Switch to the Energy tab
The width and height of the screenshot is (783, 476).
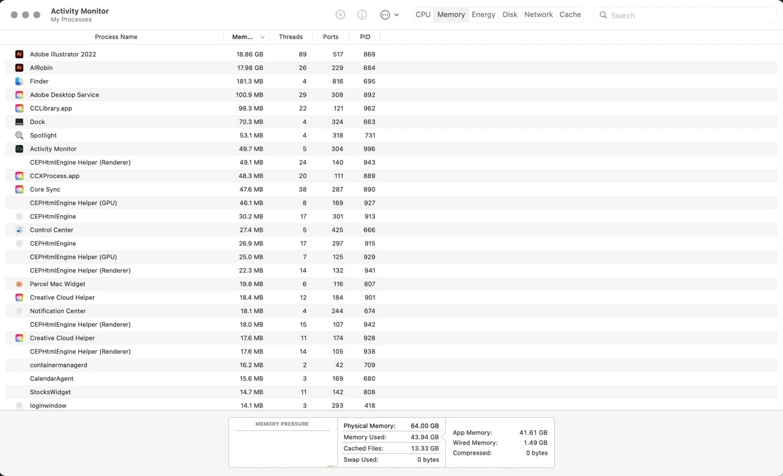click(x=483, y=15)
